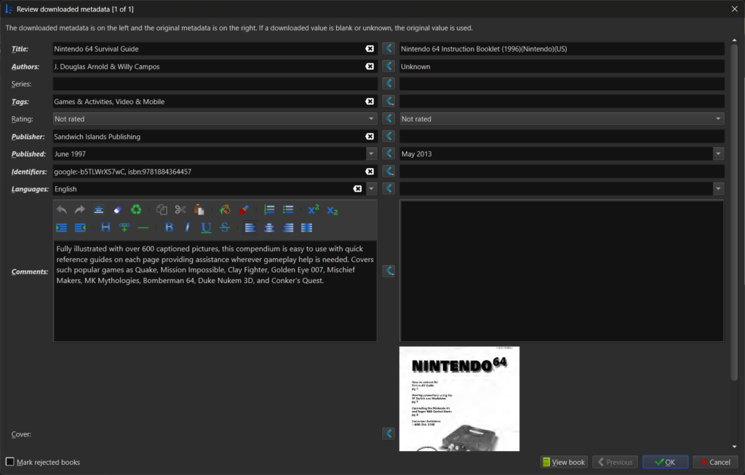The image size is (745, 475).
Task: Click into downloaded Series field
Action: point(215,84)
